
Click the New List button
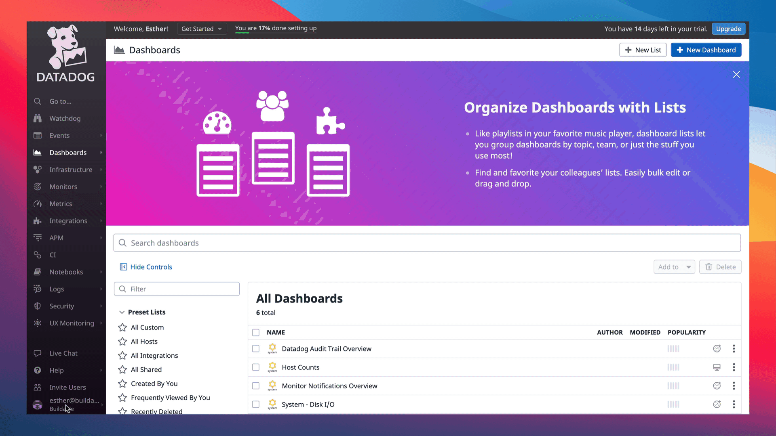coord(643,50)
